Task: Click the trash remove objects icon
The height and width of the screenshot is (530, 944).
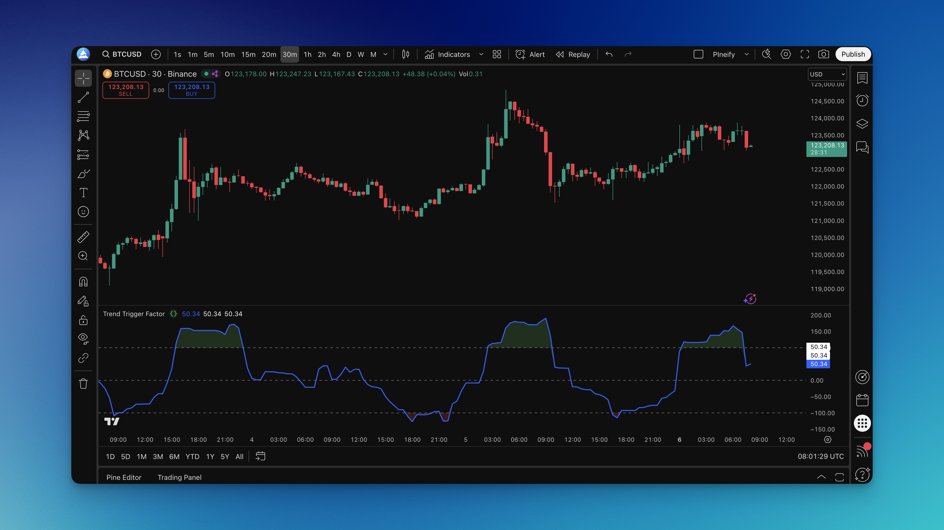Action: pos(83,384)
